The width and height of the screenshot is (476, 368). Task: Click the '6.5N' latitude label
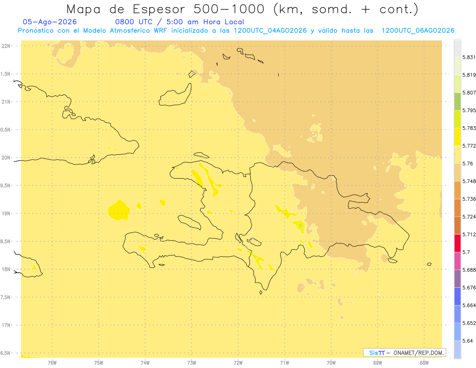coord(6,353)
